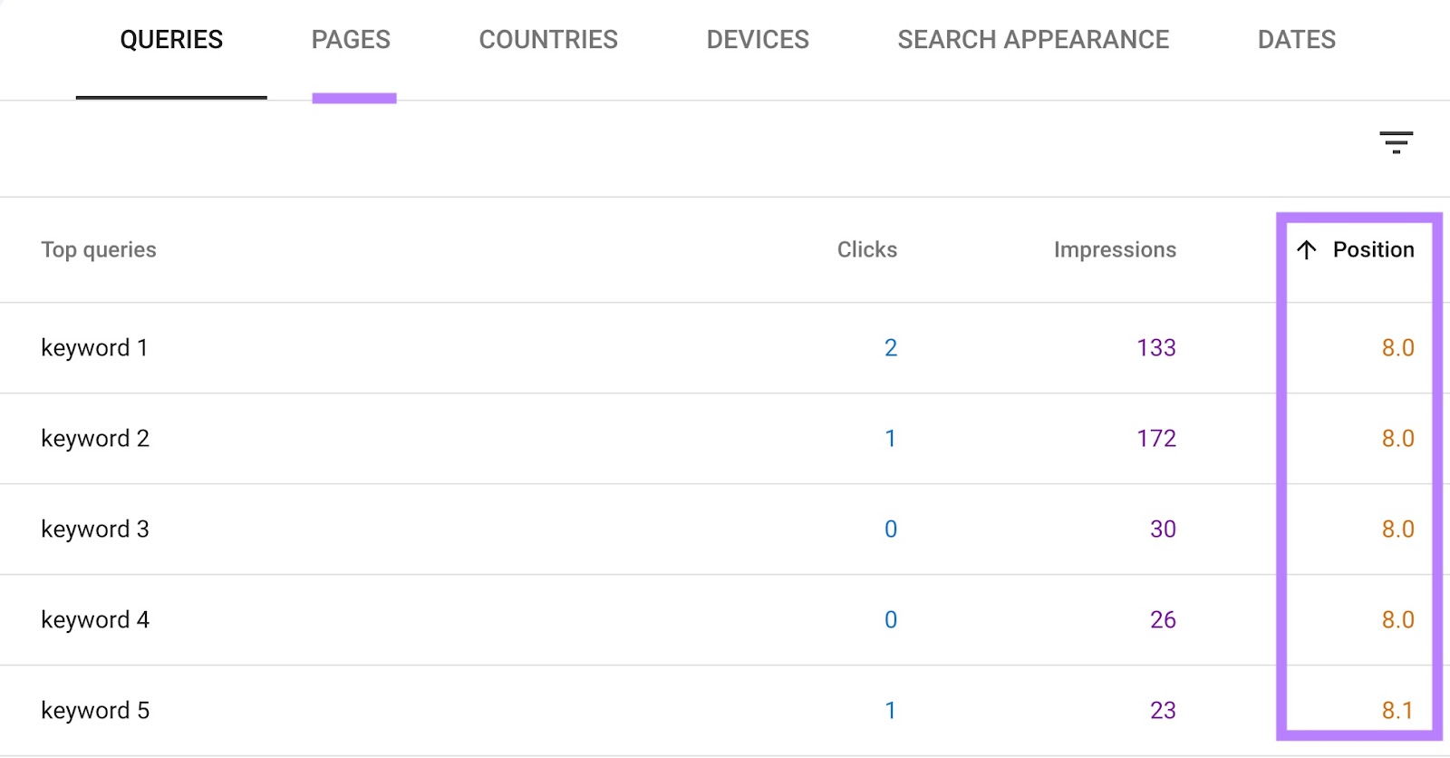The width and height of the screenshot is (1450, 758).
Task: Open the clicks value for keyword 1
Action: pos(892,347)
